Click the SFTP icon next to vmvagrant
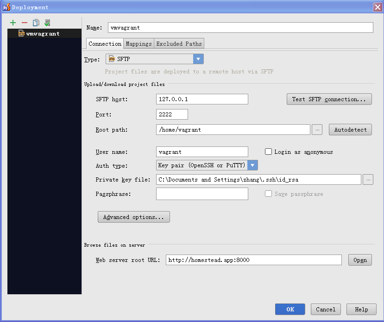 [21, 33]
